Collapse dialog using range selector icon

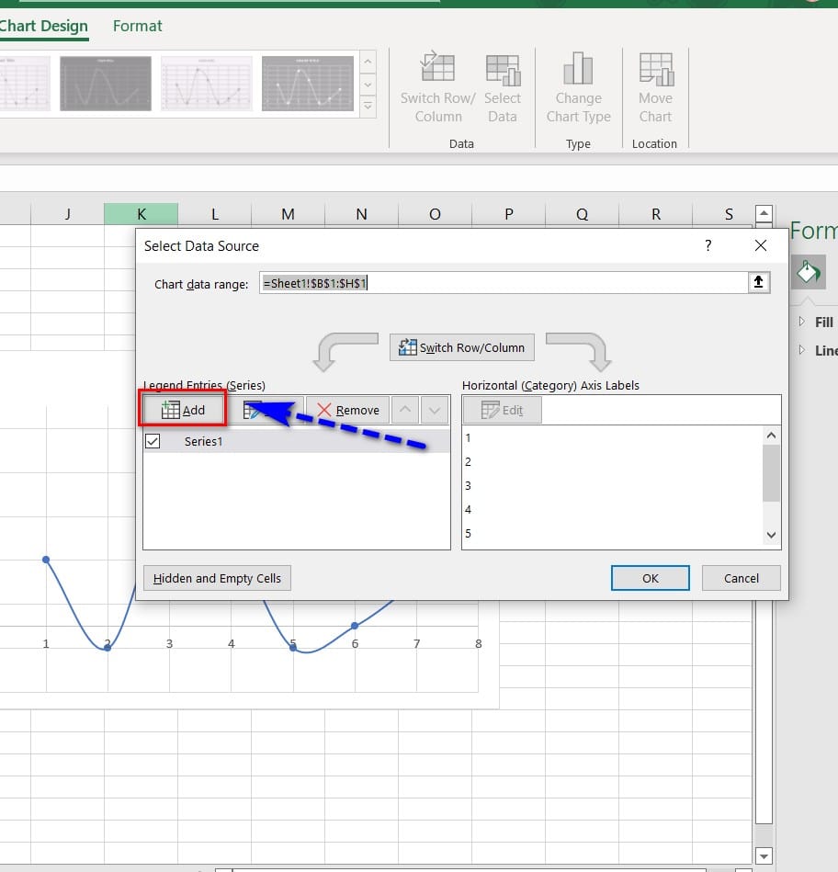[x=759, y=283]
